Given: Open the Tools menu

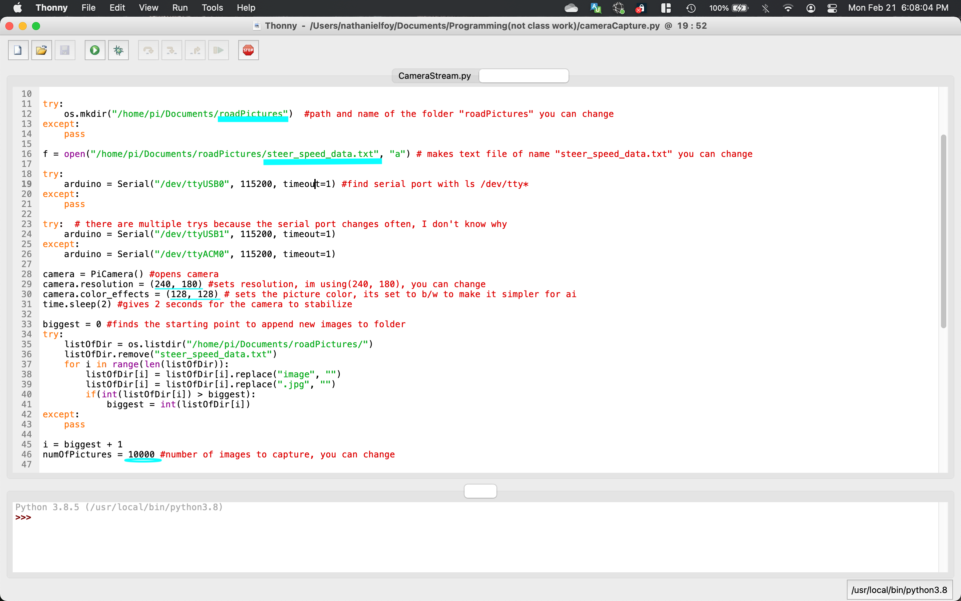Looking at the screenshot, I should point(213,8).
